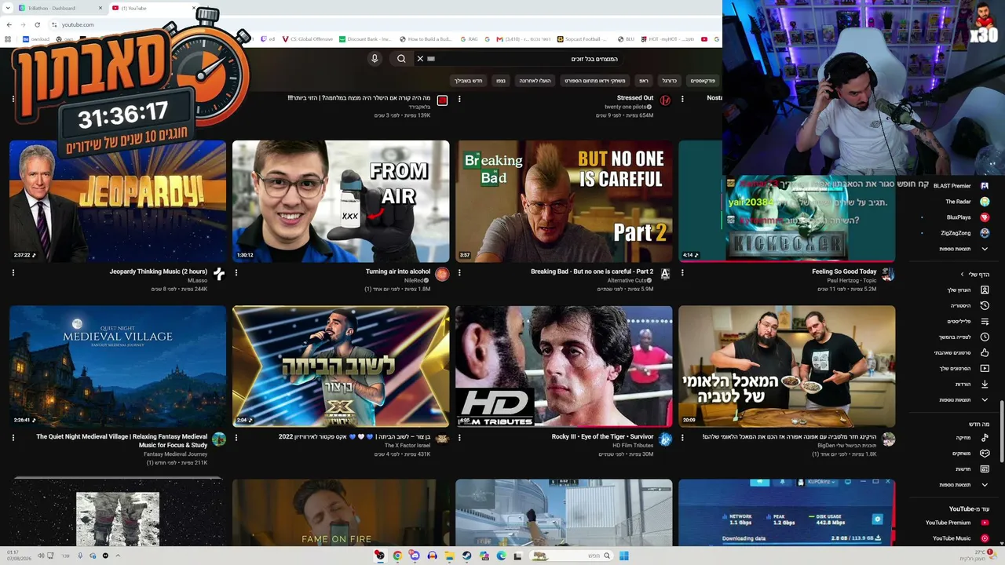Open more options for Feeling So Good Today
The height and width of the screenshot is (565, 1005).
682,273
